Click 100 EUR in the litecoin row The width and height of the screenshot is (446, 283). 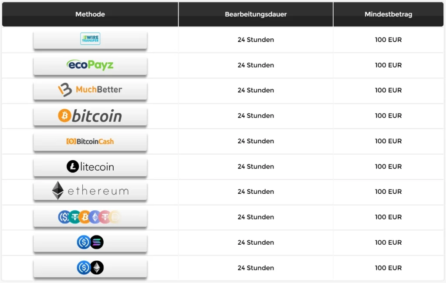tap(388, 166)
